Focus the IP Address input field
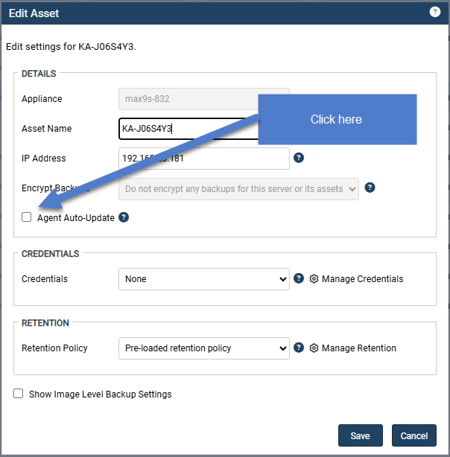This screenshot has height=457, width=450. tap(203, 159)
